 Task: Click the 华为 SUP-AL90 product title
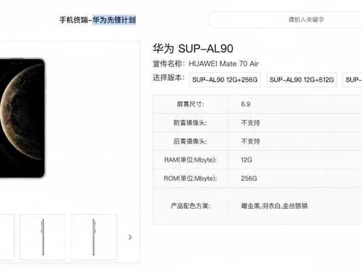pos(192,49)
